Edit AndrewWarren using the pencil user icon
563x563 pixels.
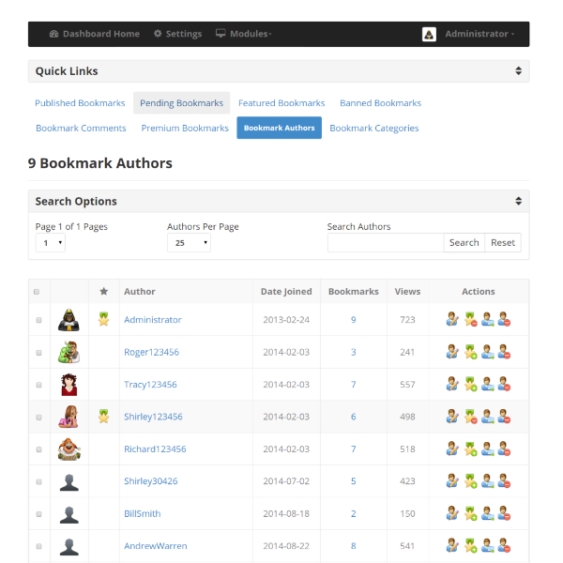[x=452, y=545]
